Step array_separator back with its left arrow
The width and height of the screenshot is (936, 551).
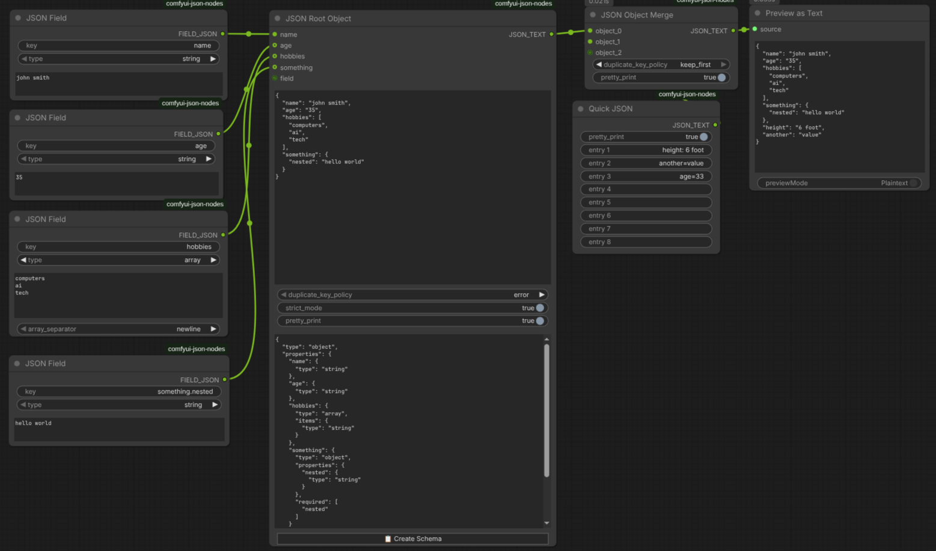23,329
